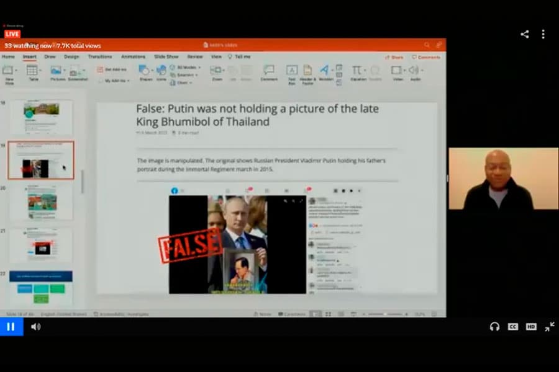Click the PowerPoint Share button
Viewport: 559px width, 372px height.
tap(394, 57)
